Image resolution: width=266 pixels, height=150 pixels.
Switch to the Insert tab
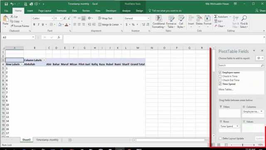(30, 11)
